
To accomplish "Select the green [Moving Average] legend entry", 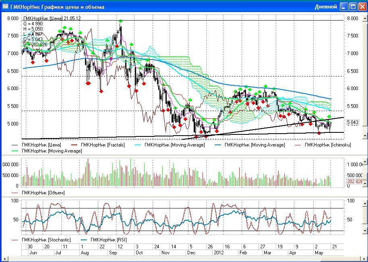I will pyautogui.click(x=47, y=151).
